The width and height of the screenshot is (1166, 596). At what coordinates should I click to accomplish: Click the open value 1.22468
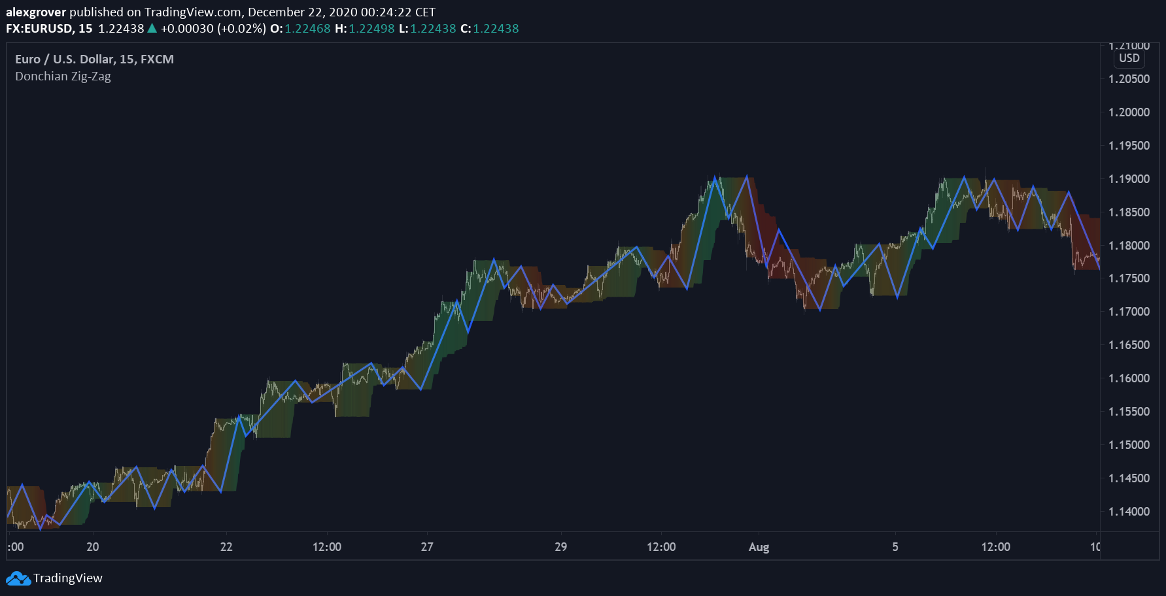[x=307, y=29]
